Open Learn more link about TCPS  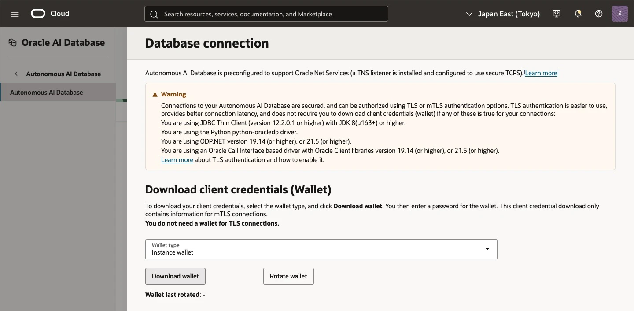coord(541,73)
